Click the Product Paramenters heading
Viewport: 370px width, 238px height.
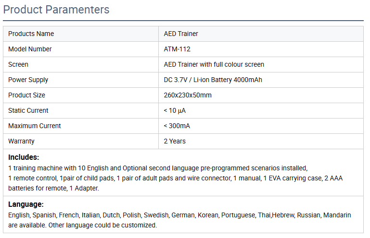coord(56,10)
